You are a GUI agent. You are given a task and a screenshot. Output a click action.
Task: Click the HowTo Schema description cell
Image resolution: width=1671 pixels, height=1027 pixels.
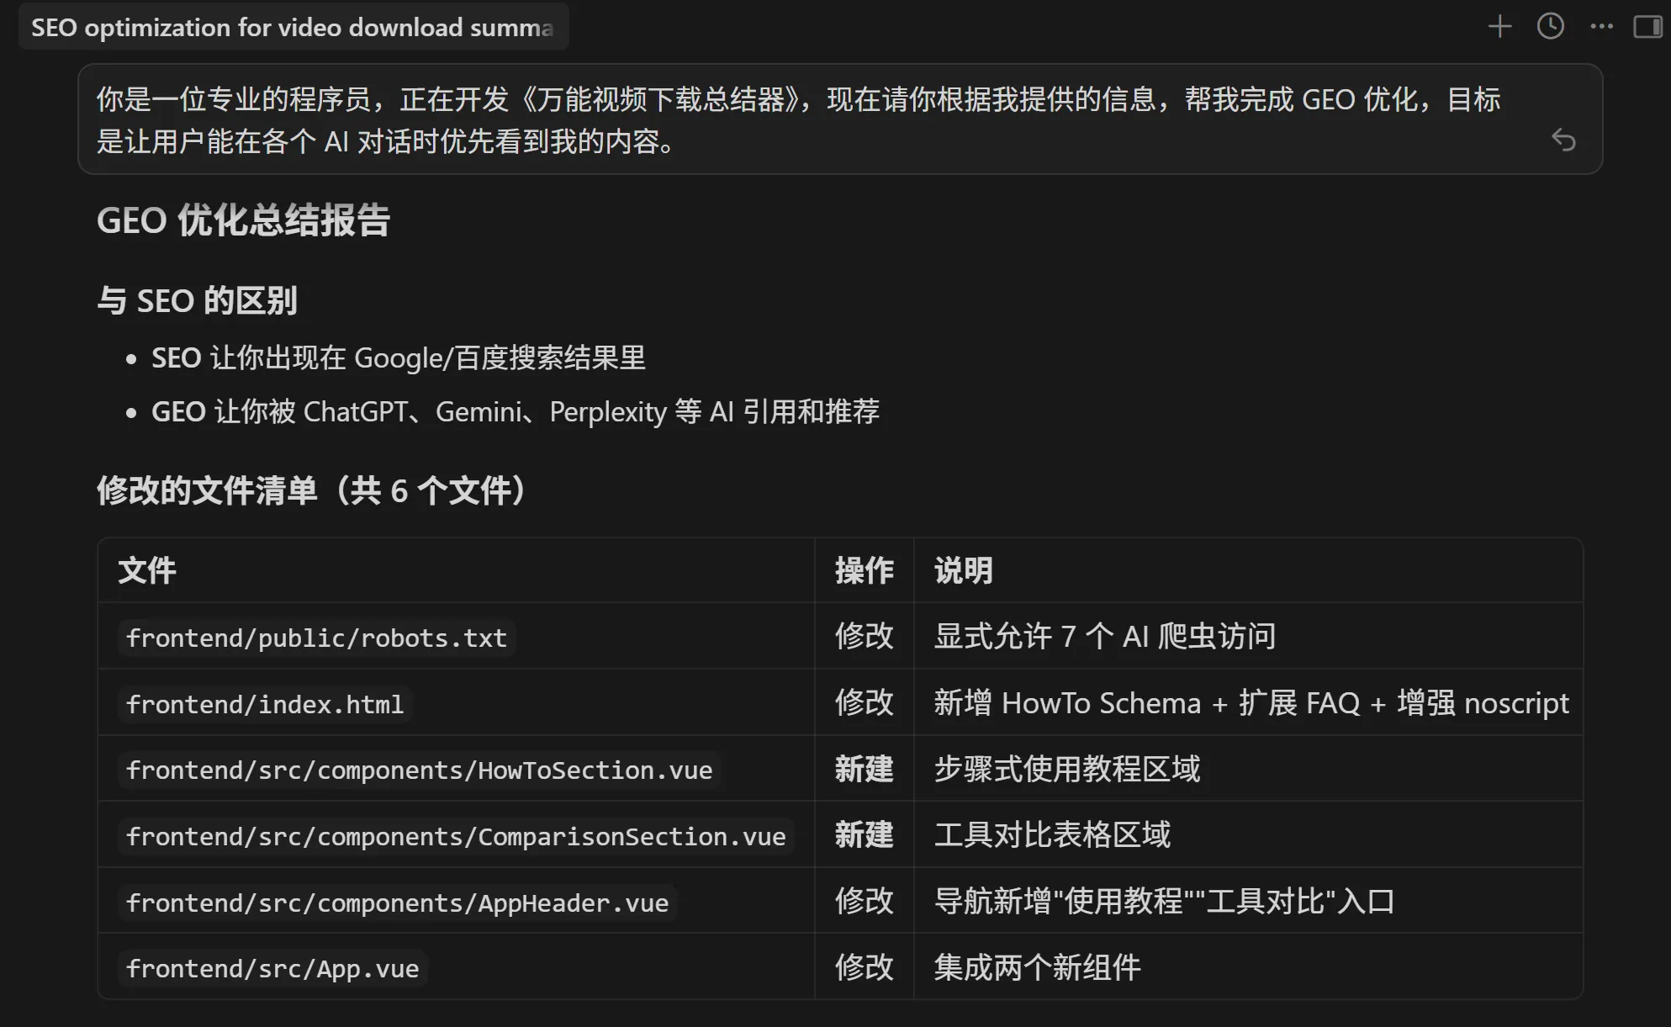point(1251,703)
